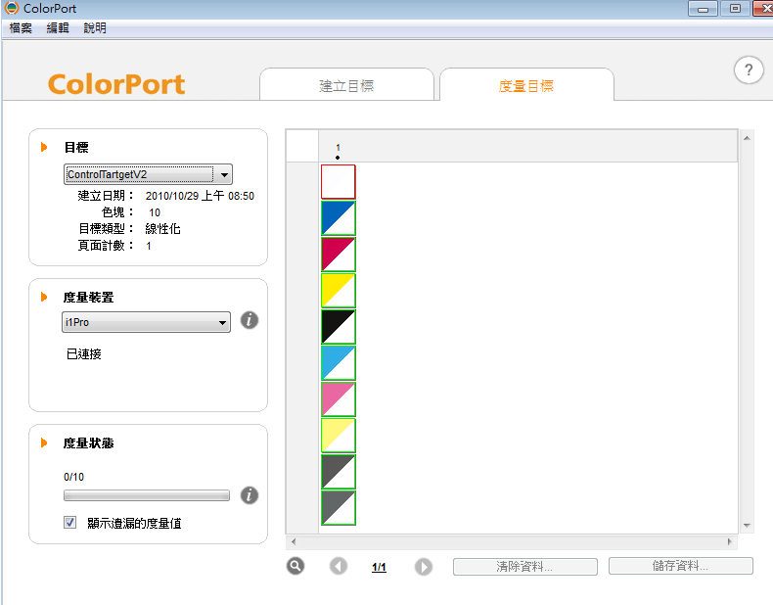Click the ColorPort app icon in title bar

pyautogui.click(x=11, y=8)
